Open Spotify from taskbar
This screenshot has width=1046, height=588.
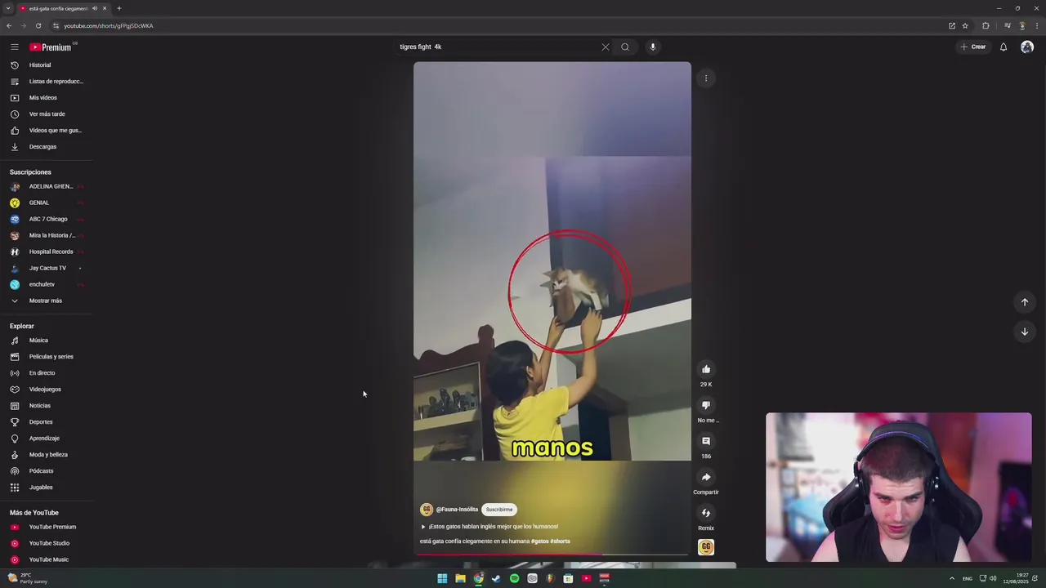click(x=514, y=578)
